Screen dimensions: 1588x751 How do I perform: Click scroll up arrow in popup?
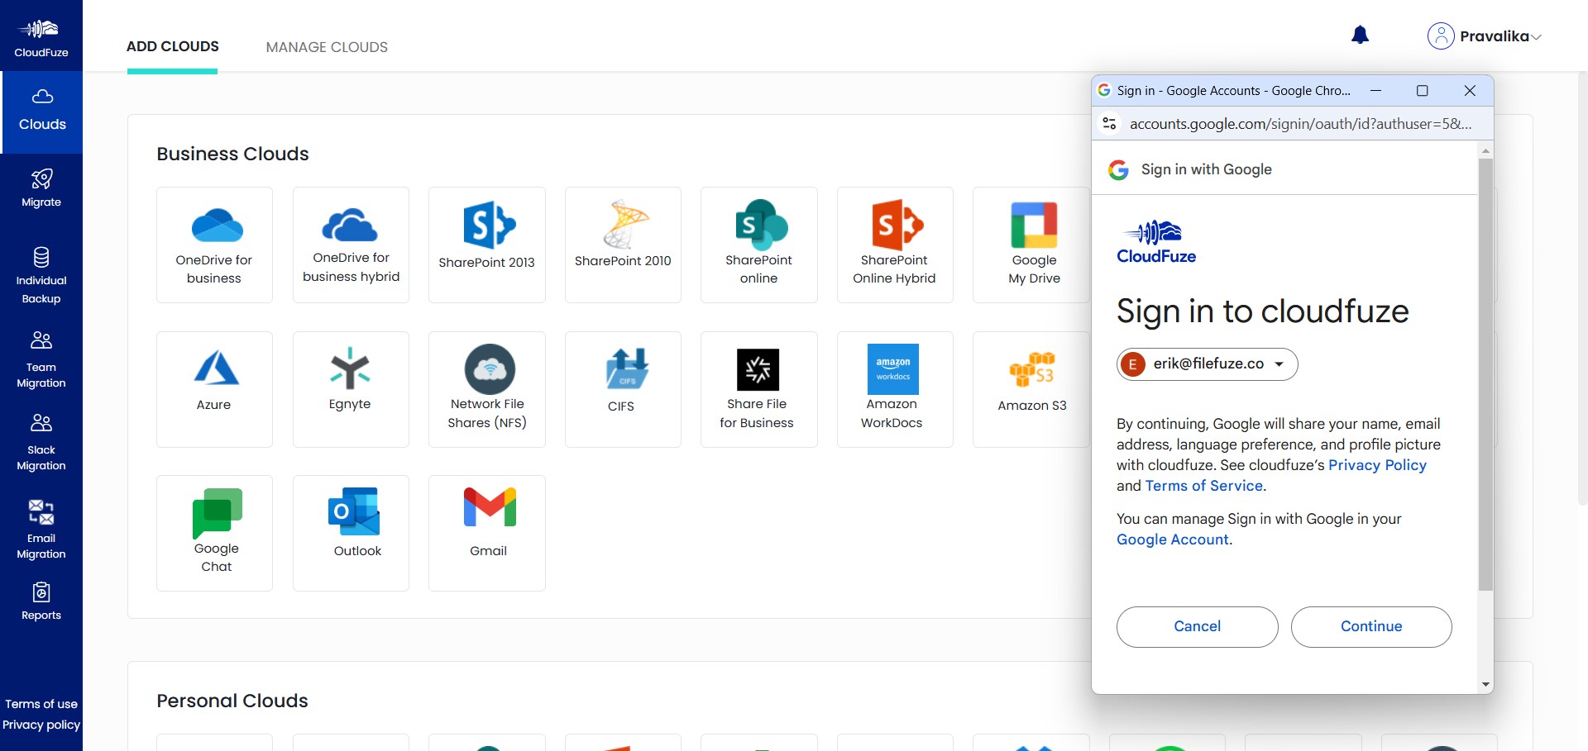pos(1485,150)
